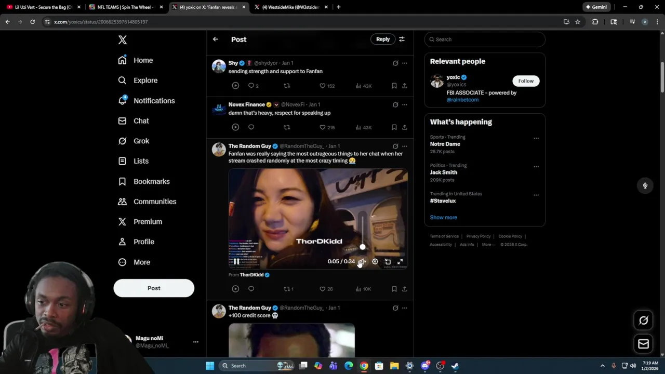Open Windows Start menu

coord(210,366)
